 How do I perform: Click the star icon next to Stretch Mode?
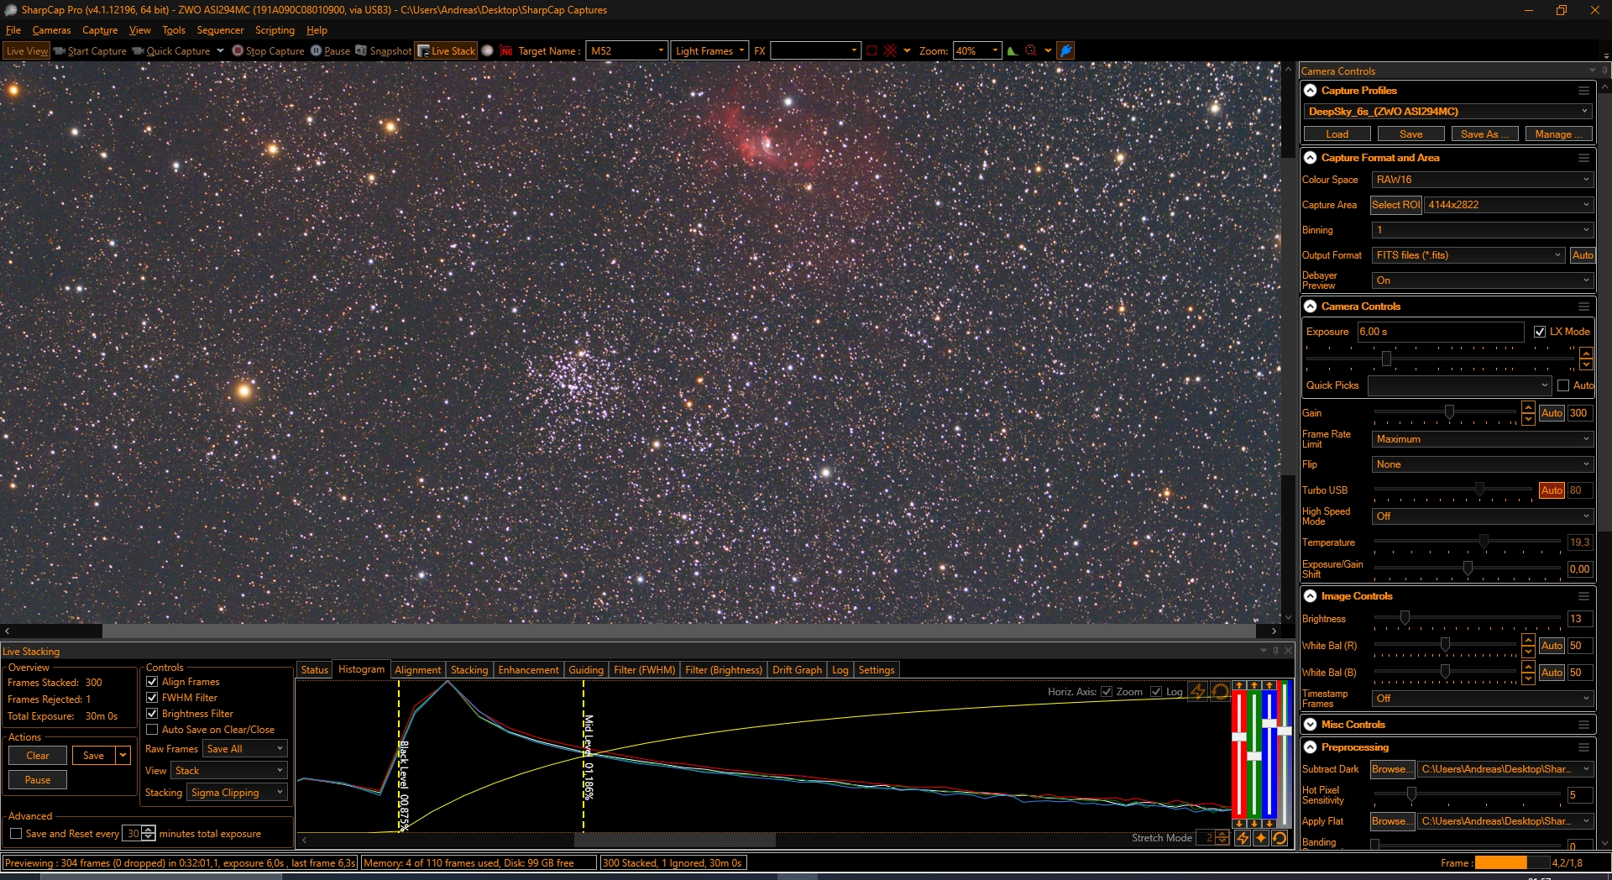(1261, 838)
